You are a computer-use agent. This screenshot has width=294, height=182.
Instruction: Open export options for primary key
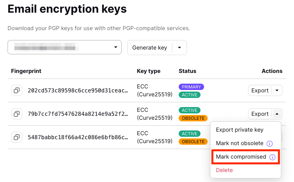(277, 90)
